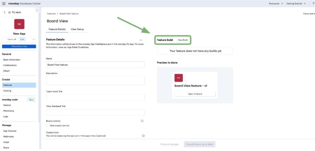Click the monday Developer Center logo
The width and height of the screenshot is (315, 151).
pos(24,4)
